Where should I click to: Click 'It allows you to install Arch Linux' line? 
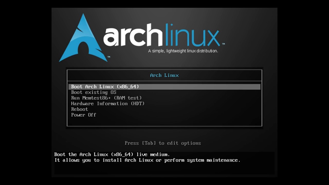pyautogui.click(x=147, y=160)
